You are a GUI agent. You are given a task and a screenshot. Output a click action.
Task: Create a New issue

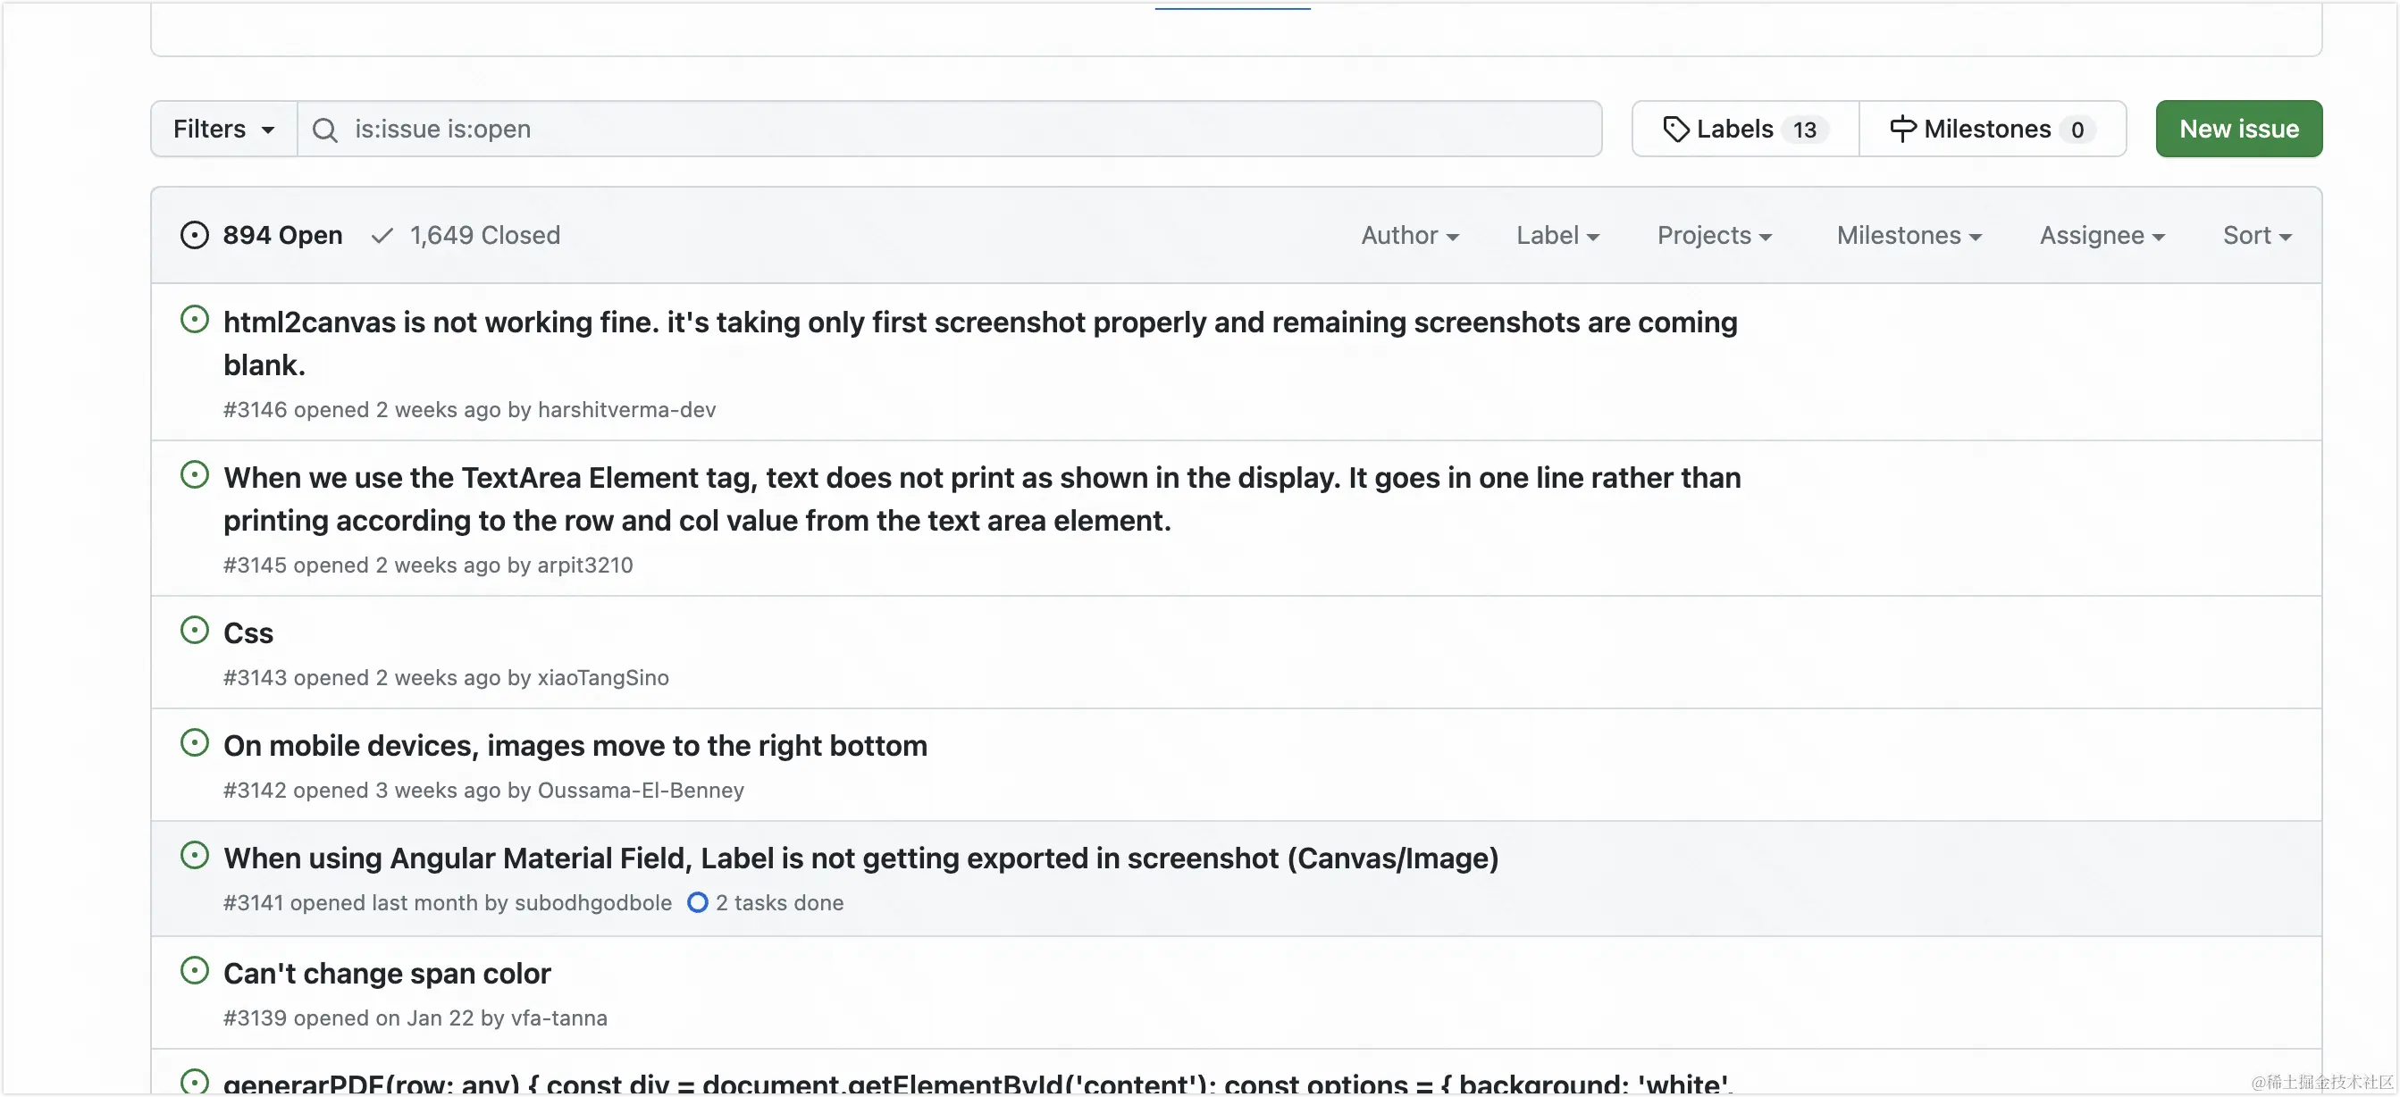pos(2238,130)
